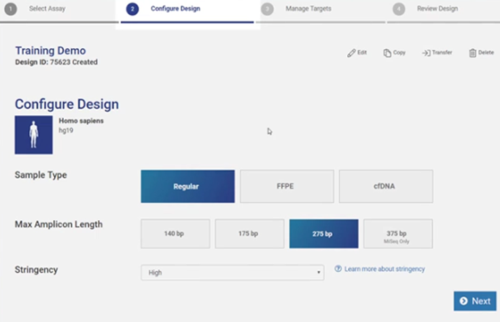The image size is (500, 322).
Task: Select cfDNA sample type
Action: click(x=386, y=186)
